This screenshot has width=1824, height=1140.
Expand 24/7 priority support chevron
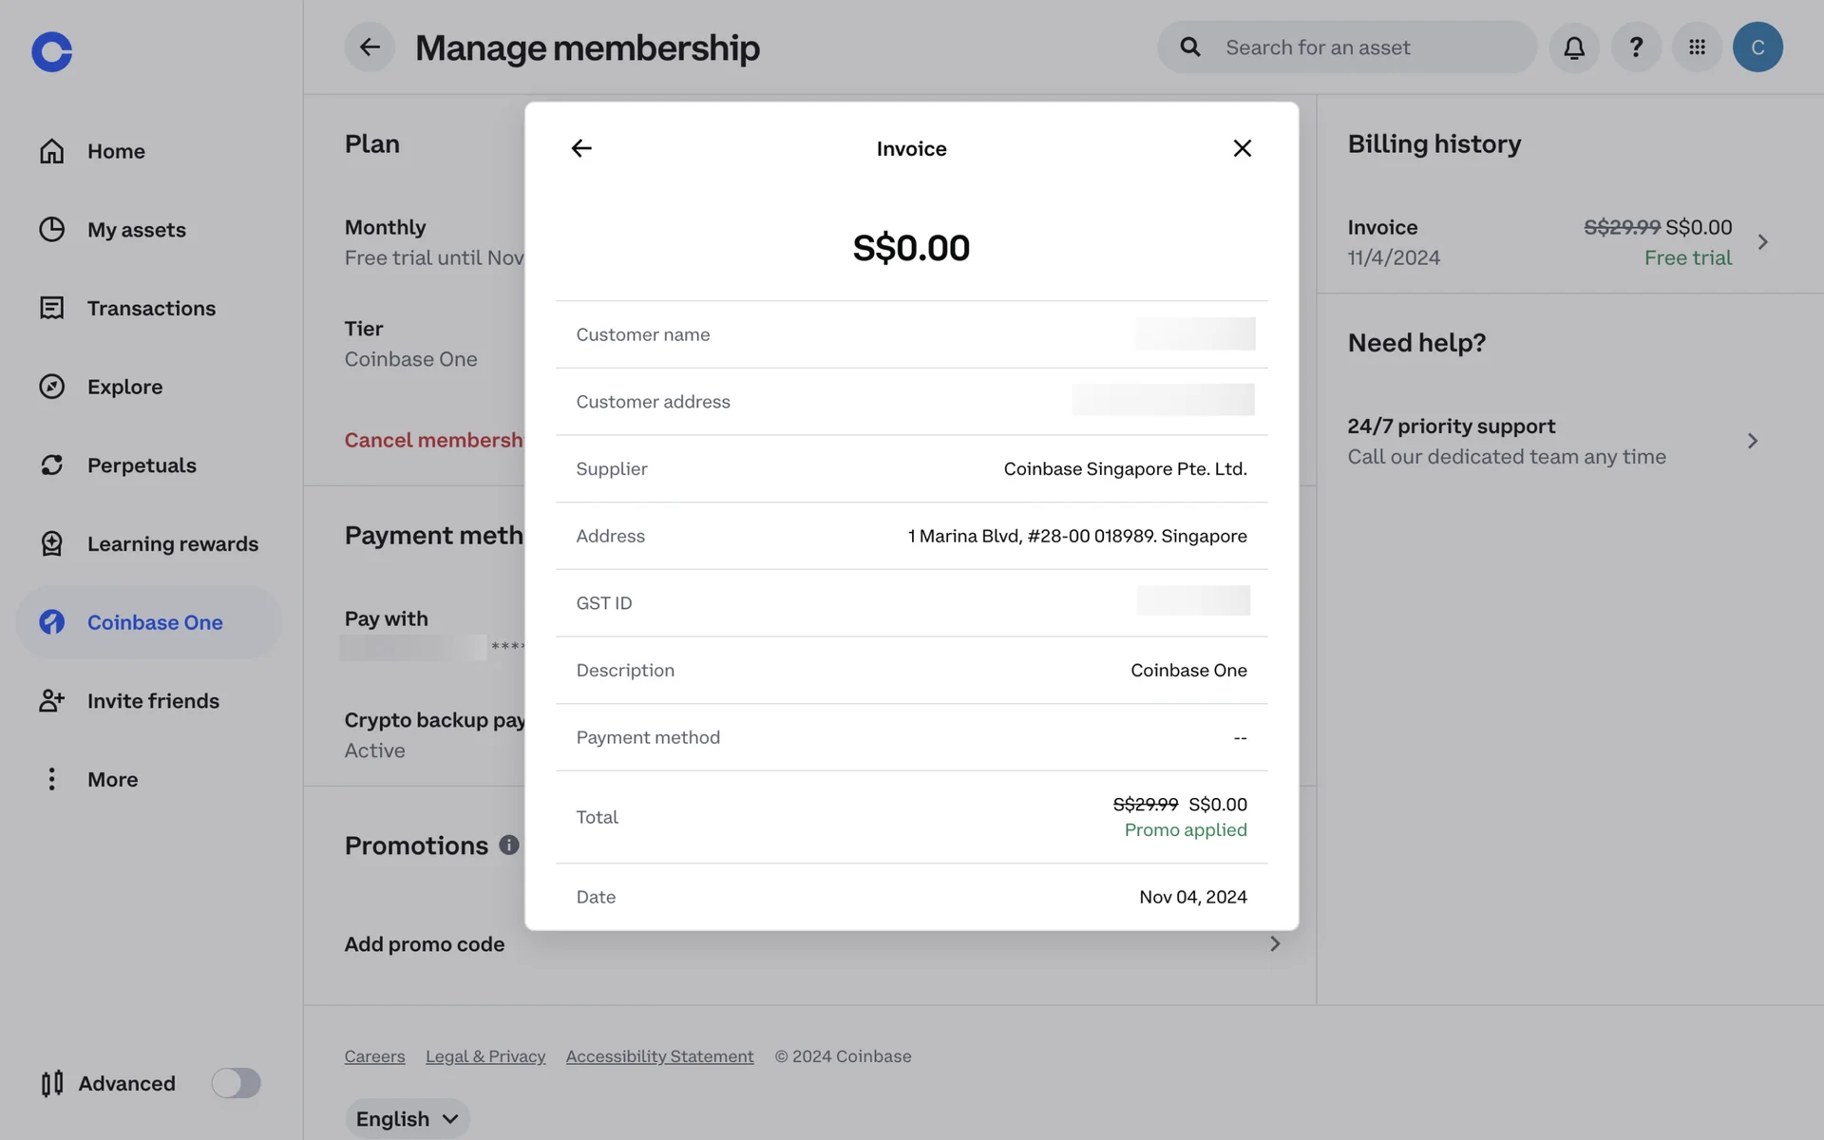pyautogui.click(x=1753, y=441)
